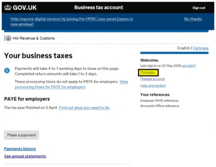Image resolution: width=216 pixels, height=167 pixels.
Task: View processing times for PAYE for employers
Action: pos(71,84)
